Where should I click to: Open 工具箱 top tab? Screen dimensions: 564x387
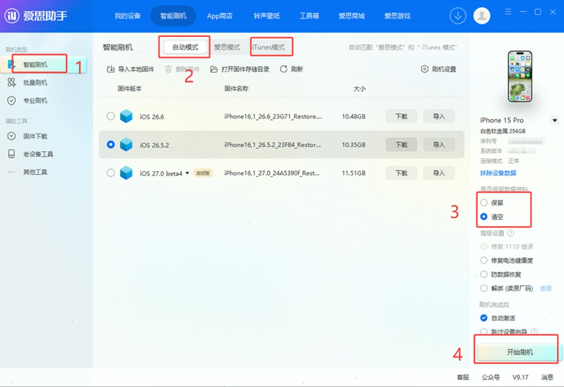[309, 16]
